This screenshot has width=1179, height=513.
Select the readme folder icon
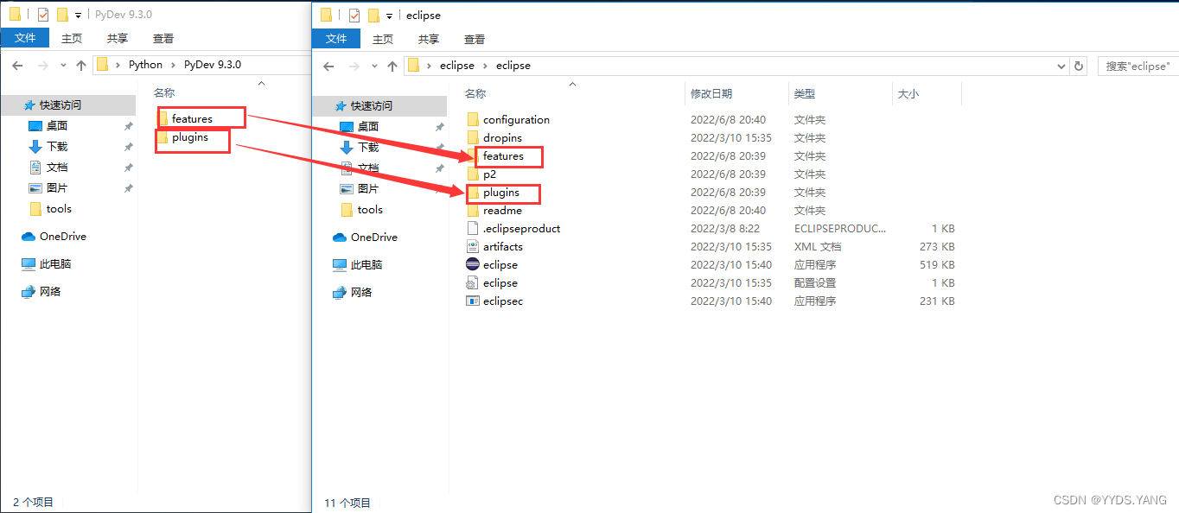pyautogui.click(x=472, y=210)
